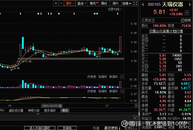Viewport: 193px width, 130px height.
Task: Click the 买四 price 5.78
Action: (163, 66)
